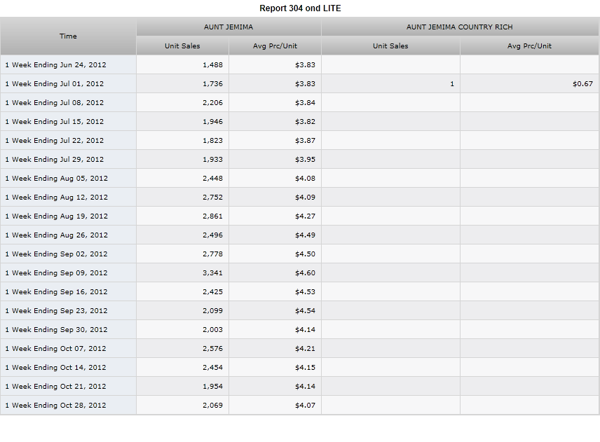Viewport: 600px width, 442px height.
Task: Select the $3.84 average price cell
Action: tap(275, 102)
